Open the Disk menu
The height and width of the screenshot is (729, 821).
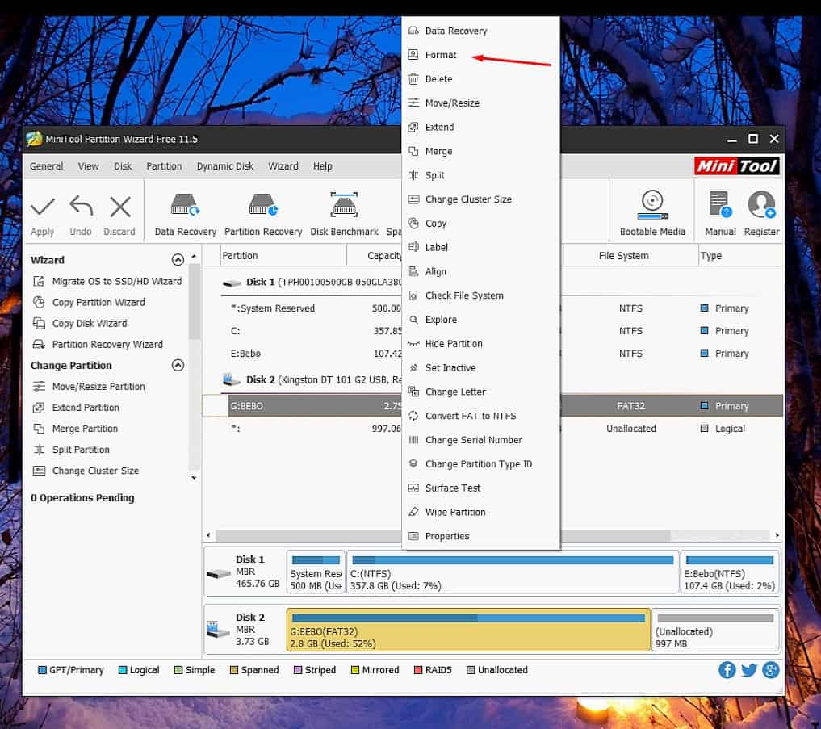(x=123, y=166)
